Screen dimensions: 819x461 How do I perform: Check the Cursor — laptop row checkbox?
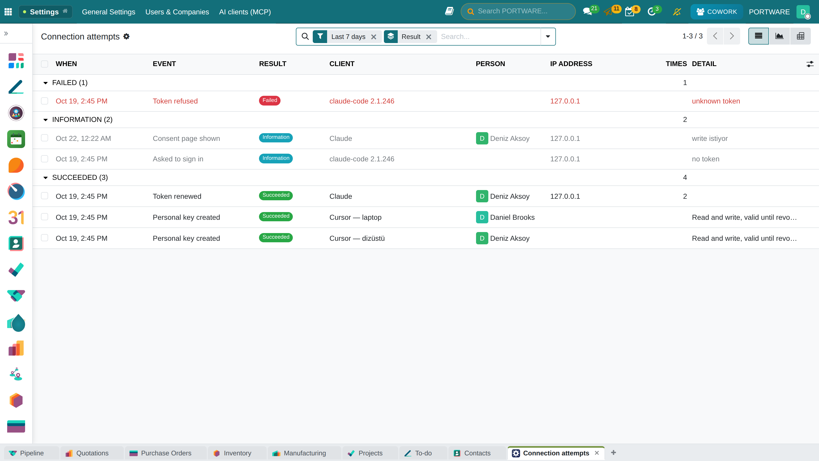click(x=45, y=217)
